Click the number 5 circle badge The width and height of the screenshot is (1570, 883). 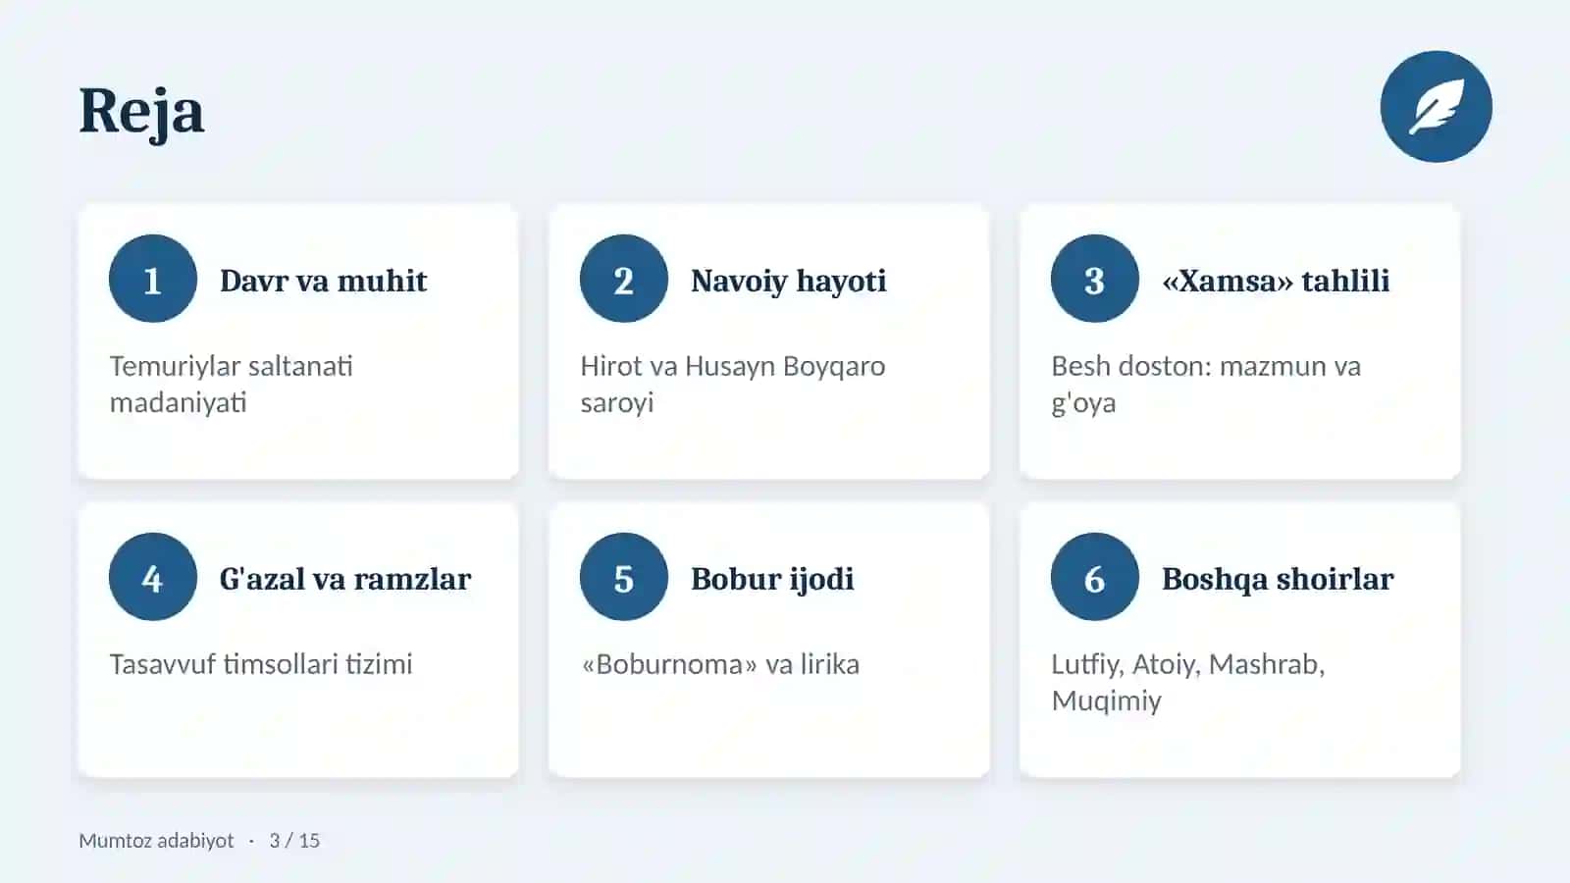click(x=624, y=577)
